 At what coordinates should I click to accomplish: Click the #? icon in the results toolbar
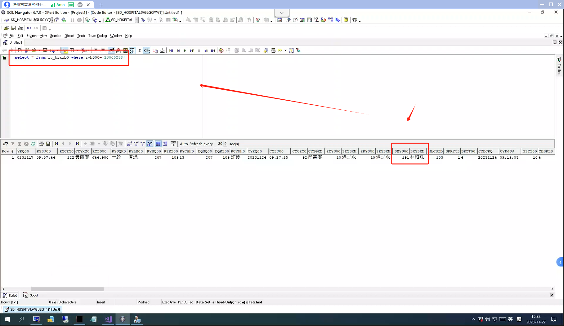[x=5, y=144]
